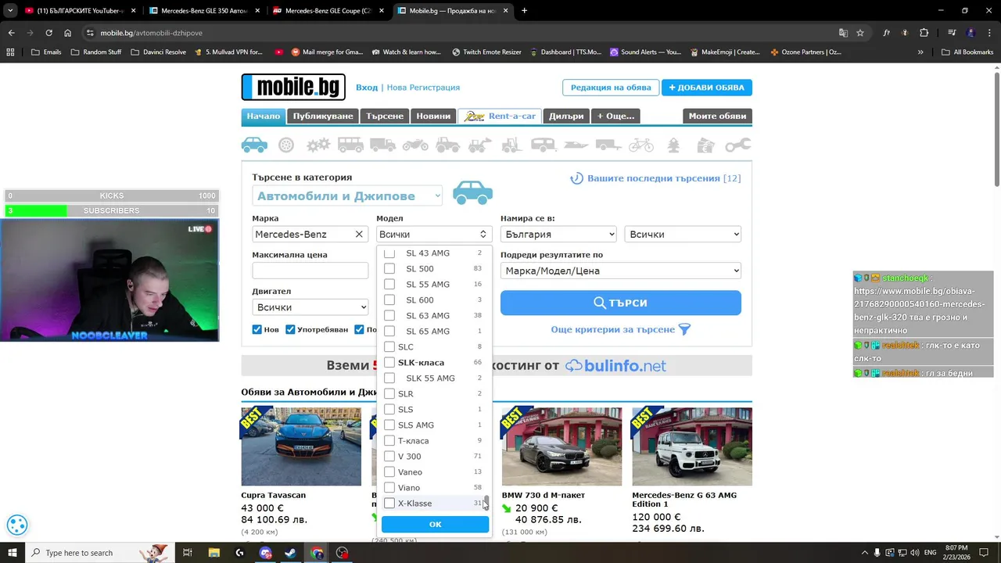Select the trailers category icon
Viewport: 1001px width, 563px height.
point(608,145)
